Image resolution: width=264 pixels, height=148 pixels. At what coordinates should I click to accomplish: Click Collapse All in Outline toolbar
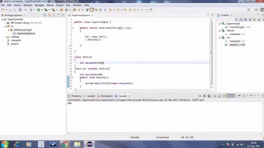(236, 20)
